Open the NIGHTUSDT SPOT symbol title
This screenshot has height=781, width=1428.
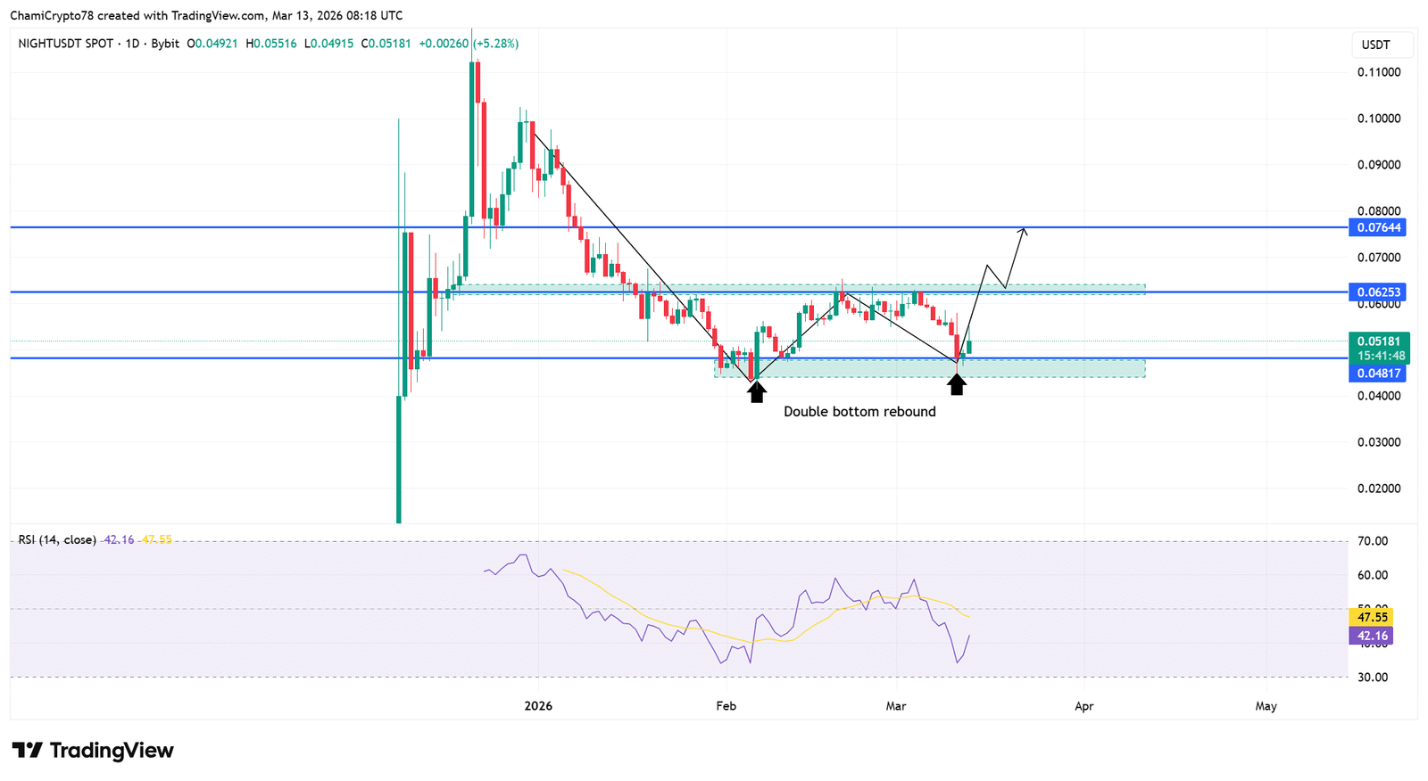[x=66, y=44]
